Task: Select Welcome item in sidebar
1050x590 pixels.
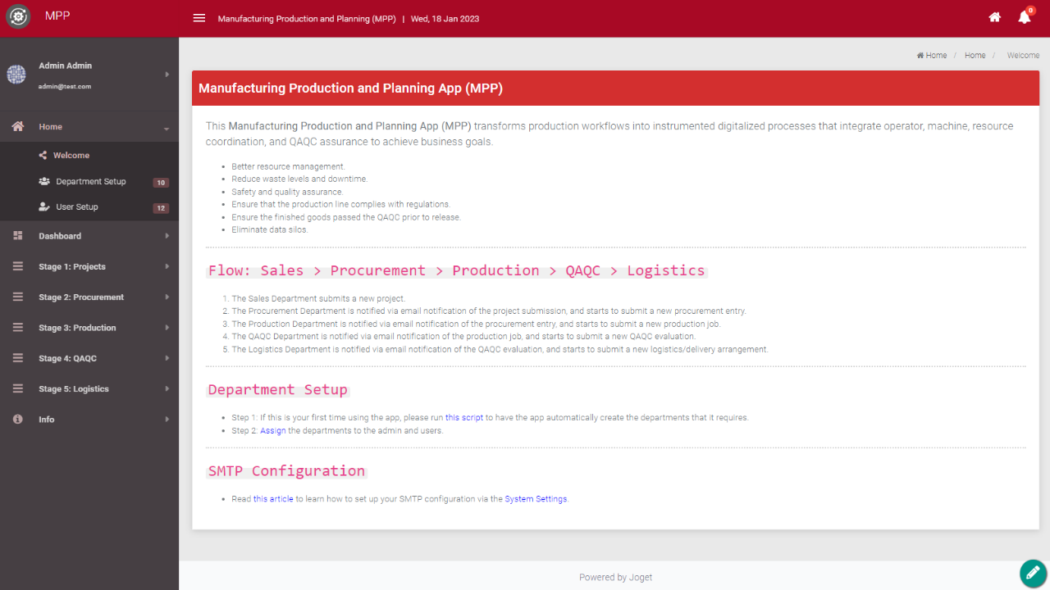Action: [x=71, y=156]
